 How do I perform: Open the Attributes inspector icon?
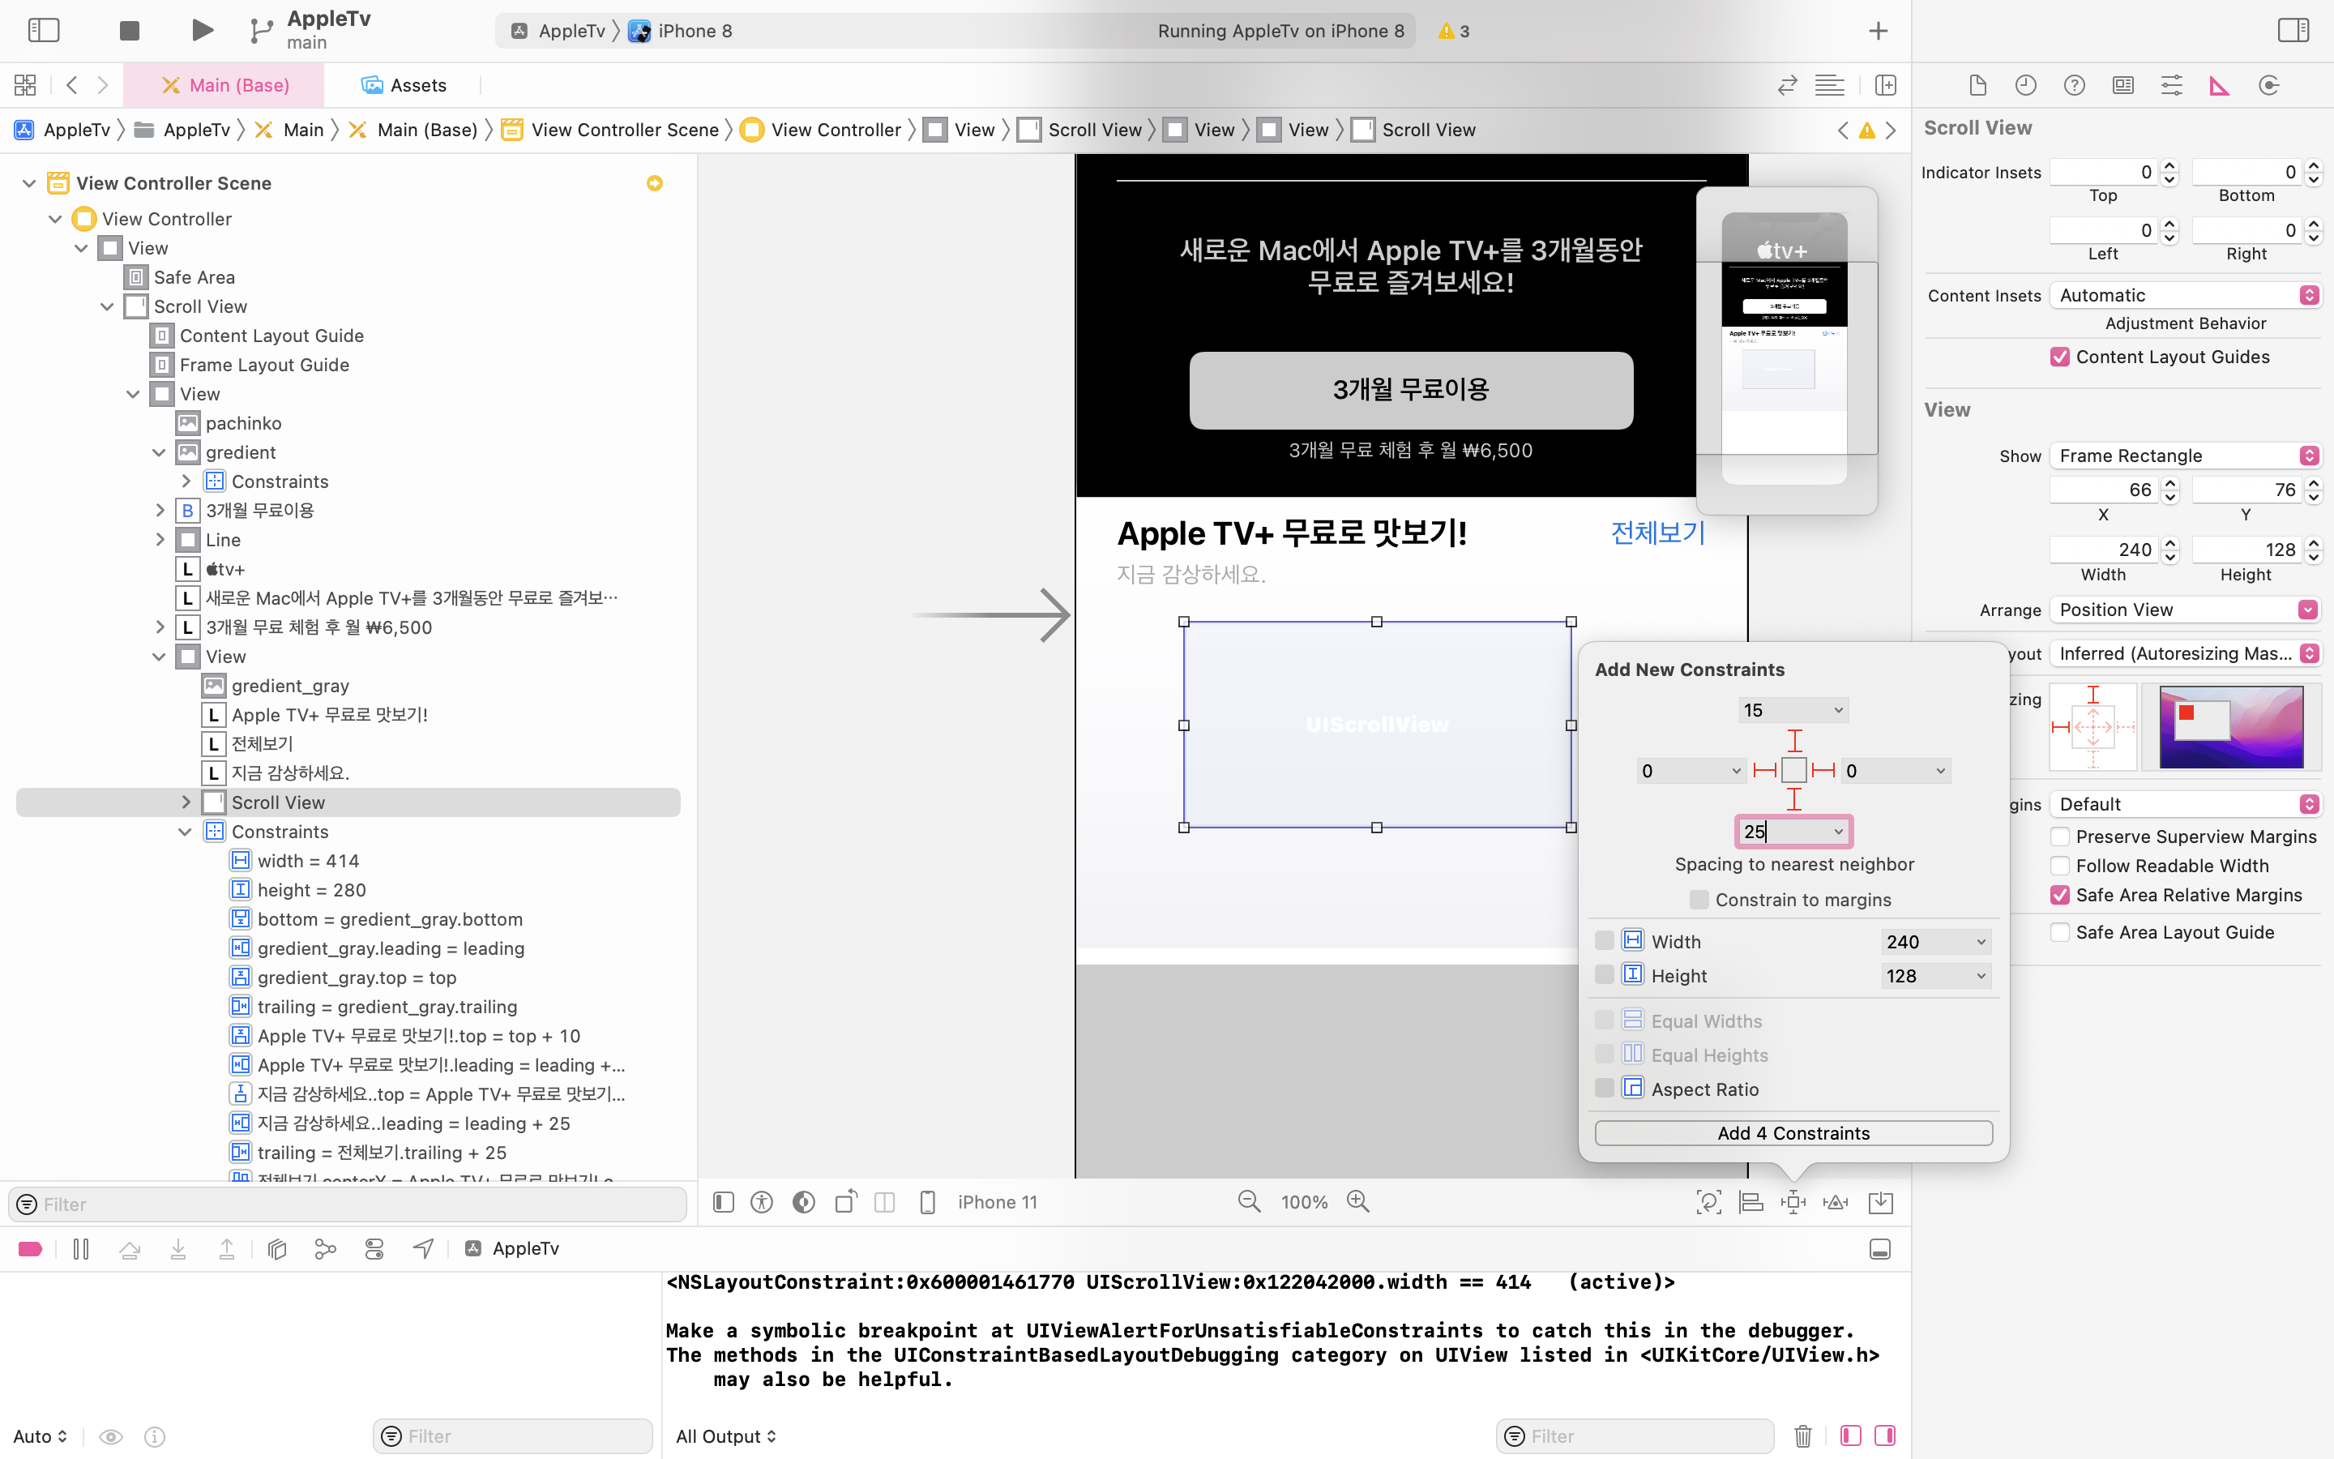click(x=2171, y=85)
